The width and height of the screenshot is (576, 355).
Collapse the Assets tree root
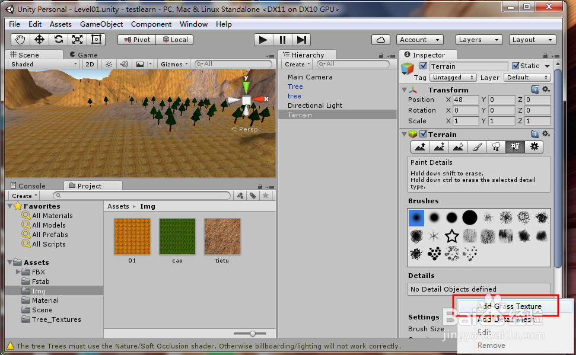10,263
